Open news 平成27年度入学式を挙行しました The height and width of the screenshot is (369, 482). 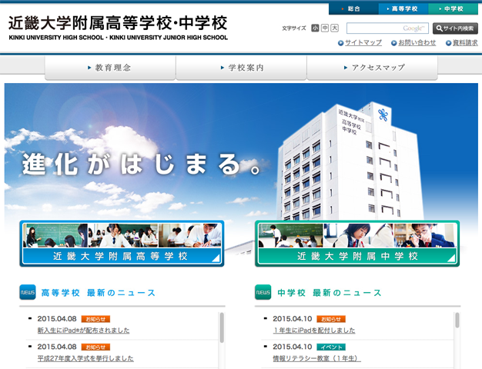pyautogui.click(x=85, y=358)
